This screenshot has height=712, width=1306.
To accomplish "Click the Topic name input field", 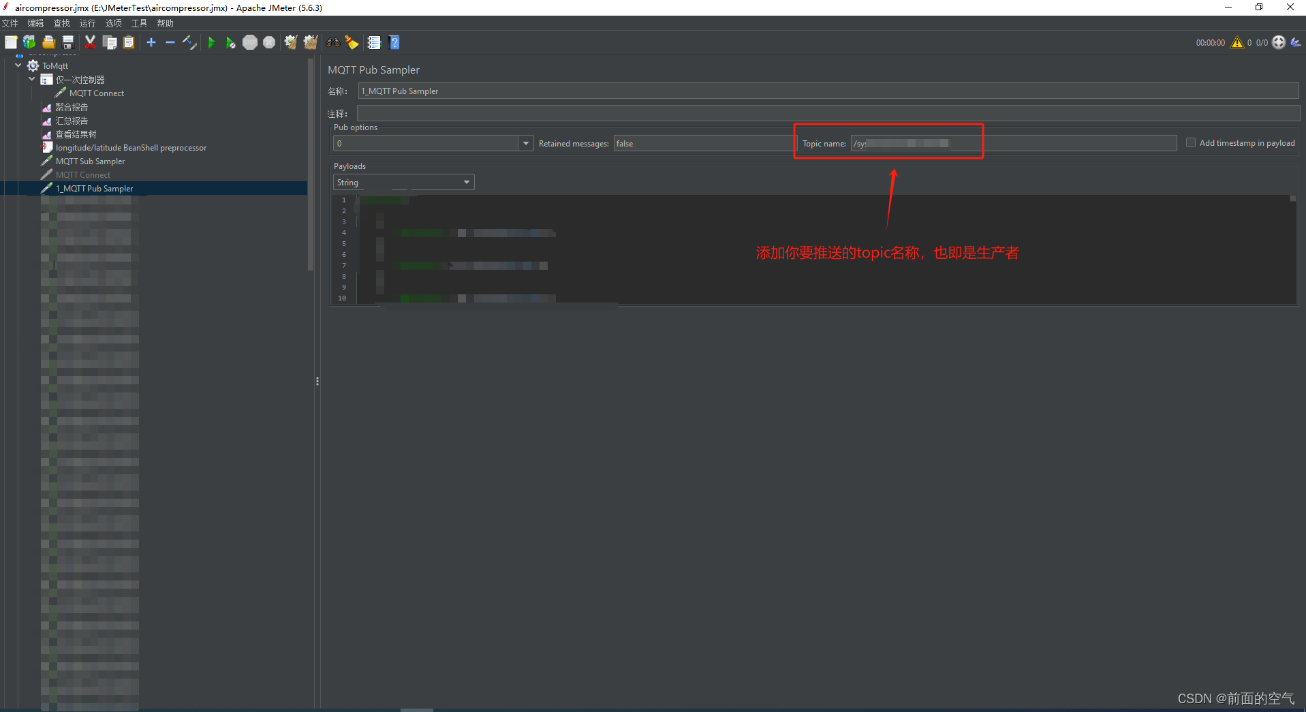I will [x=1014, y=143].
